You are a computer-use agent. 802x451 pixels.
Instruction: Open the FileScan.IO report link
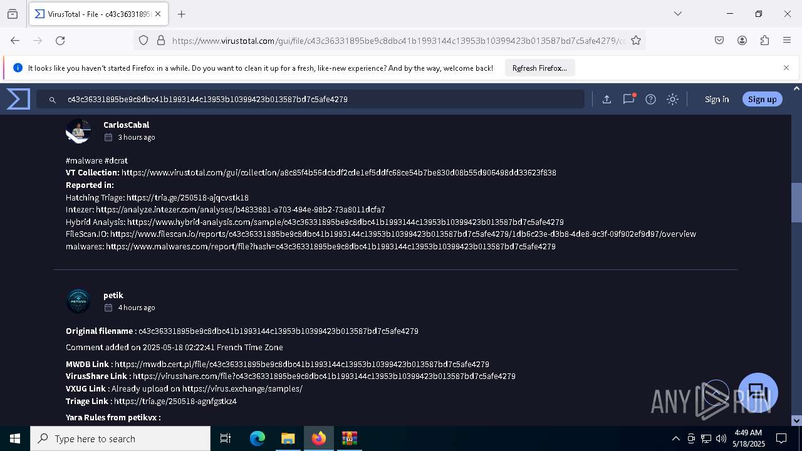click(403, 234)
